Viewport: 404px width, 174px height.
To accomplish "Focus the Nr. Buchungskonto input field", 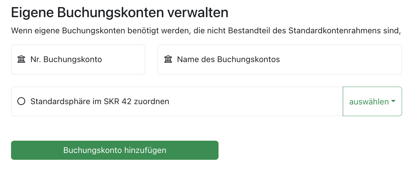I will pyautogui.click(x=78, y=60).
